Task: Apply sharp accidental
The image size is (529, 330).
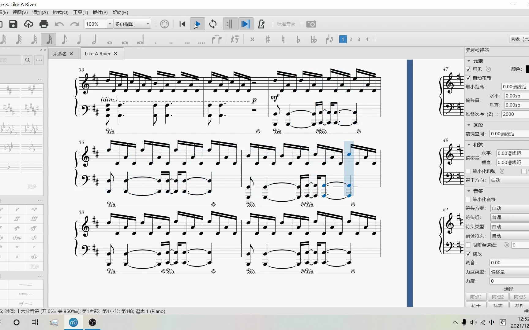Action: tap(268, 39)
